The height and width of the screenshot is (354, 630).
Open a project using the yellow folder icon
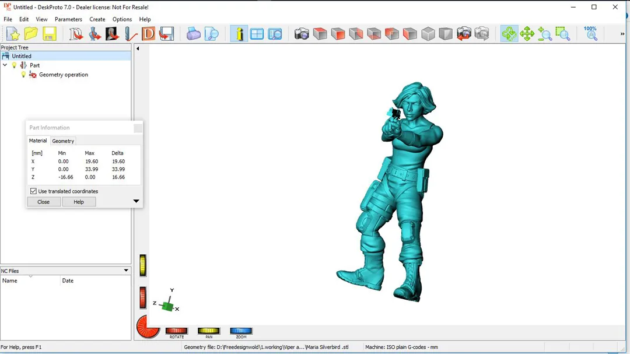coord(31,34)
